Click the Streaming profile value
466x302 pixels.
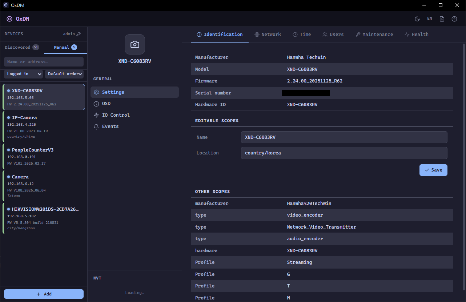[300, 262]
